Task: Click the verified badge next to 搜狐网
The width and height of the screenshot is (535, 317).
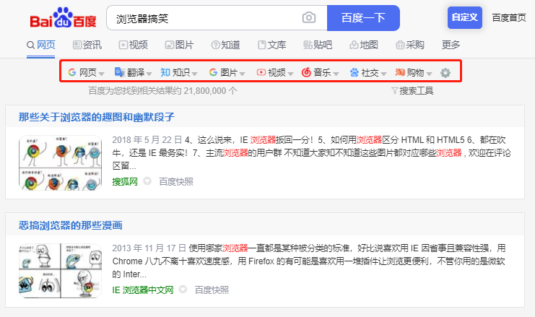Action: pyautogui.click(x=147, y=181)
